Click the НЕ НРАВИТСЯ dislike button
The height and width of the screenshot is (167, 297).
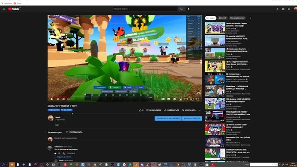click(154, 110)
